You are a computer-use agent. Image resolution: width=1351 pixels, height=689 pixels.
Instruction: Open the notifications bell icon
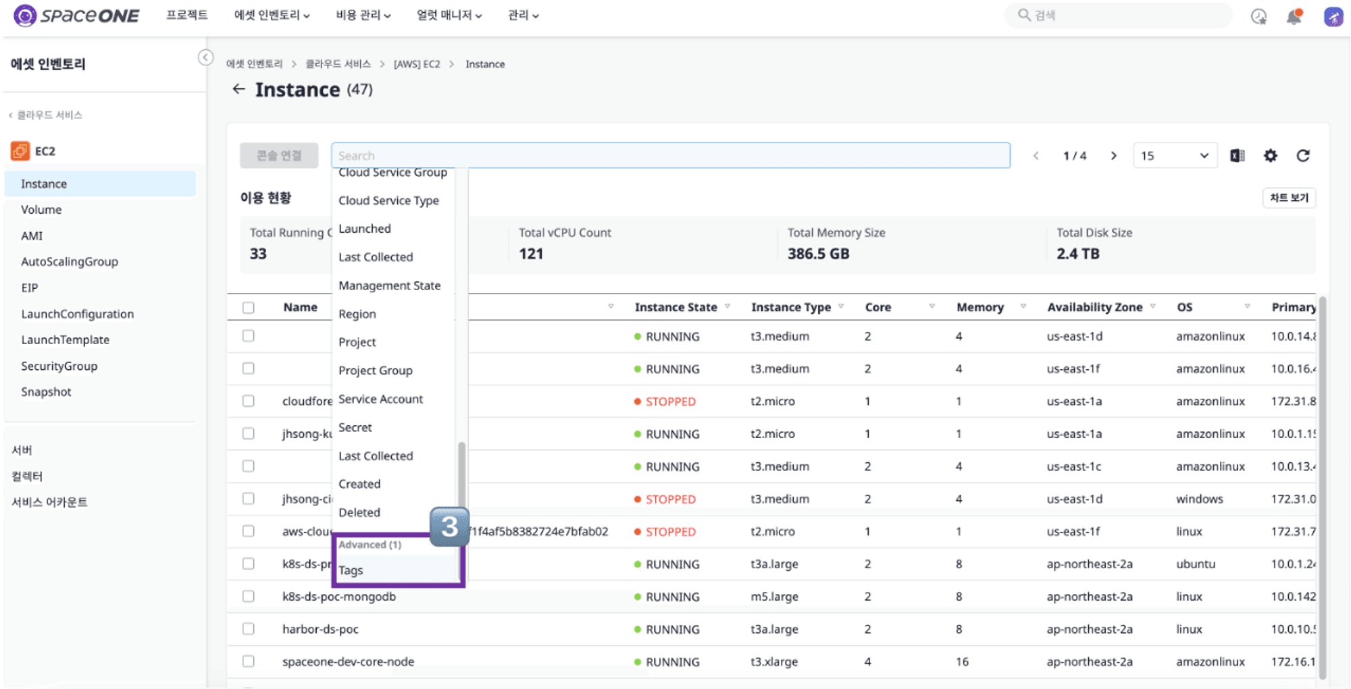click(1294, 16)
